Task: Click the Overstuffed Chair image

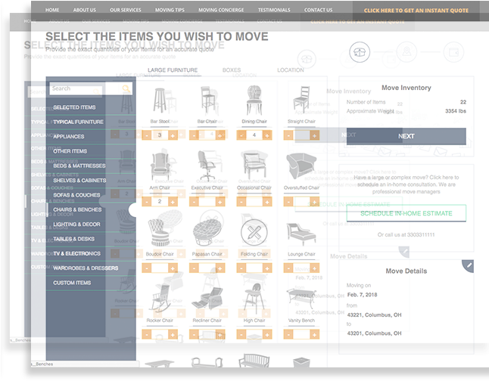Action: (x=301, y=166)
